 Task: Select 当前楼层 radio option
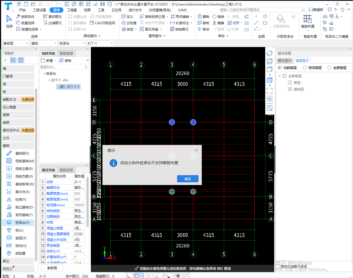click(x=280, y=68)
